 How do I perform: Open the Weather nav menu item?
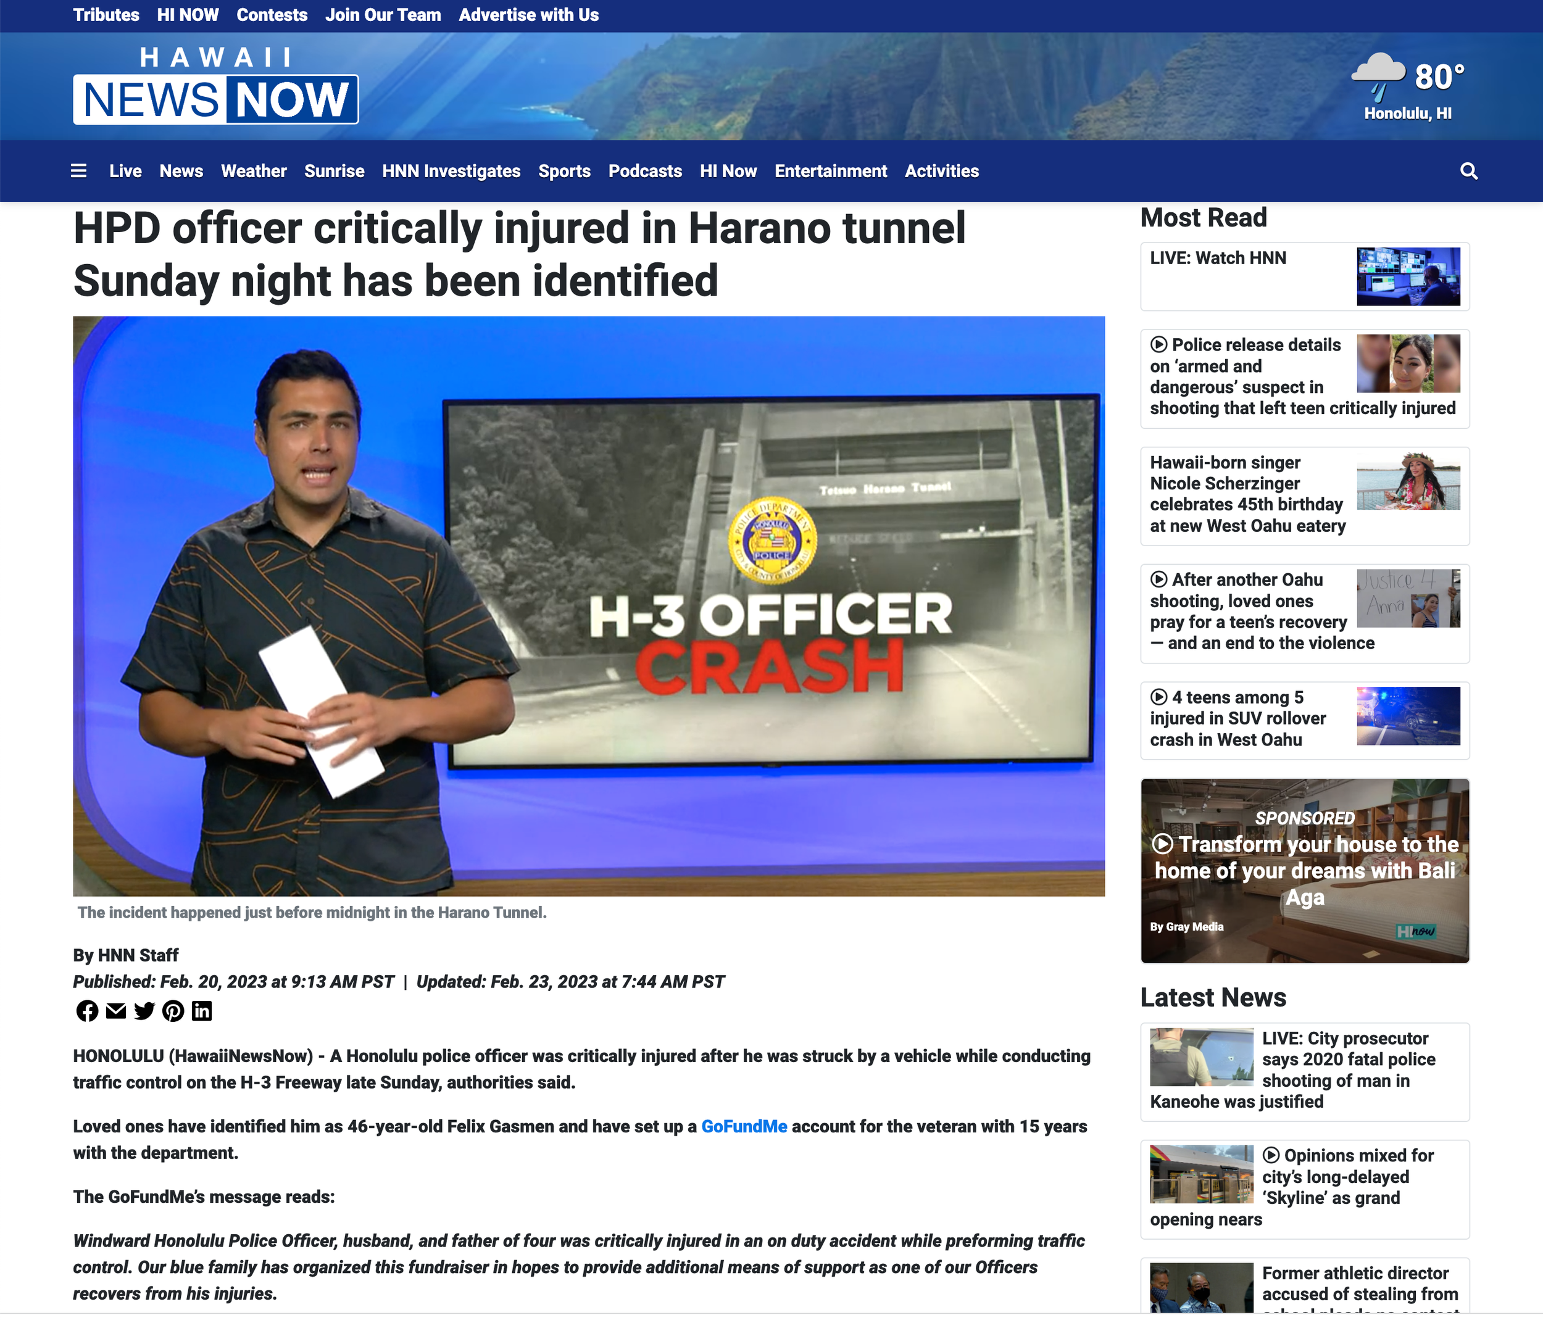click(x=253, y=171)
